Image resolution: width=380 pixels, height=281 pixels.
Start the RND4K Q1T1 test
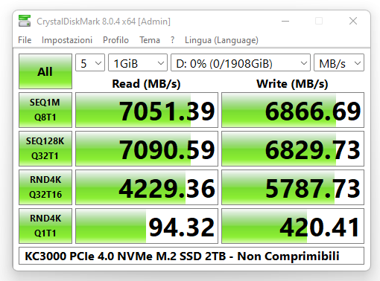tap(45, 226)
